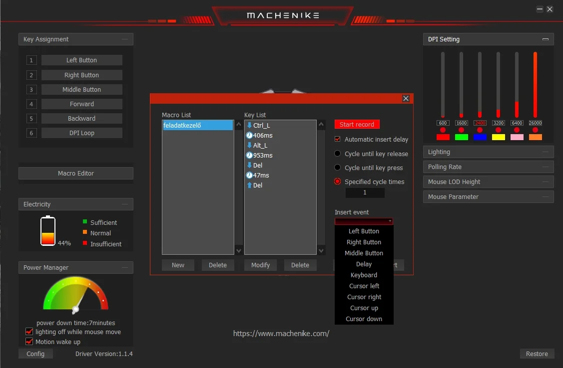563x368 pixels.
Task: Open the Macro Editor
Action: coord(76,174)
